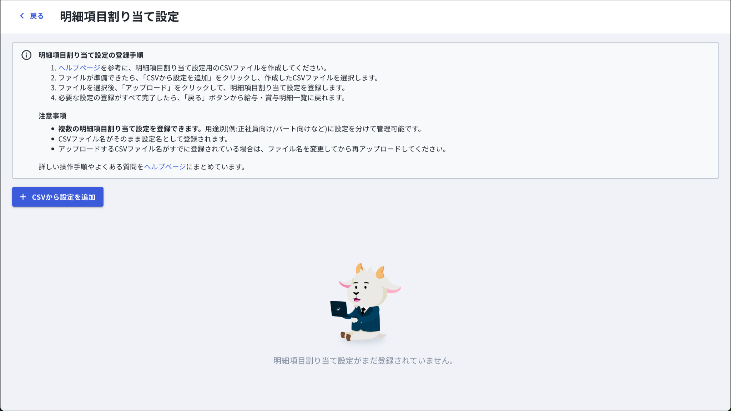Click the bullet about 再アップロード file rename
Image resolution: width=731 pixels, height=411 pixels.
pyautogui.click(x=252, y=149)
